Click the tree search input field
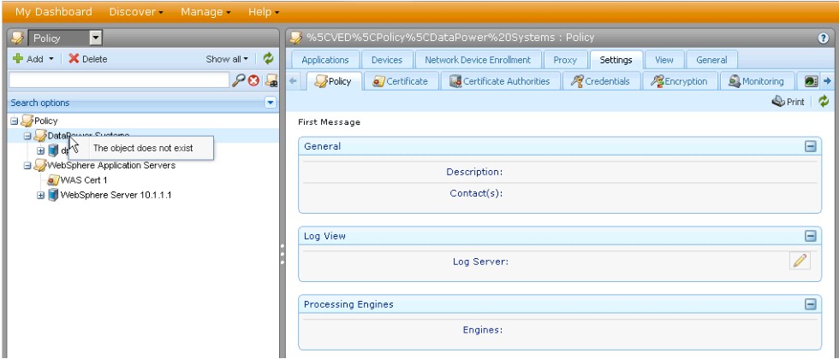The width and height of the screenshot is (839, 359). 119,80
